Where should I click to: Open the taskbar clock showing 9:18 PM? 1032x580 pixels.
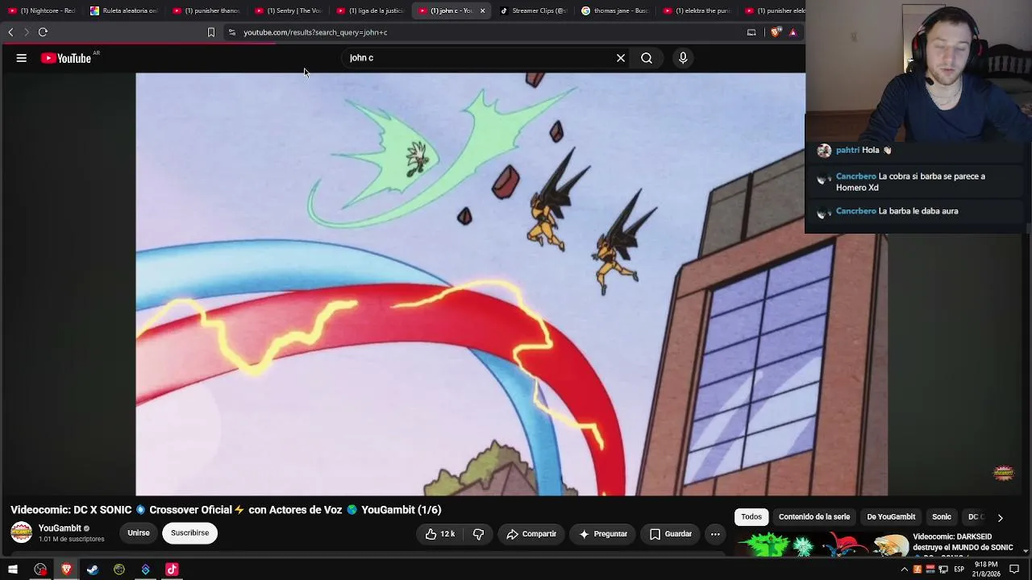(x=986, y=570)
